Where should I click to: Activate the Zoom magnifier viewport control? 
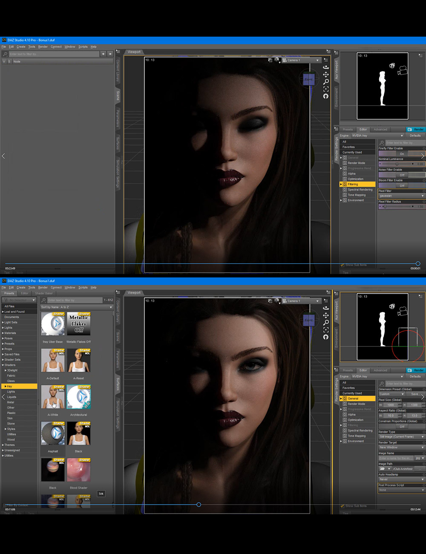[x=326, y=82]
